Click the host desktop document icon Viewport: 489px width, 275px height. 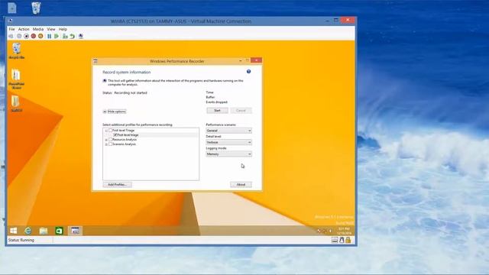coord(12,8)
